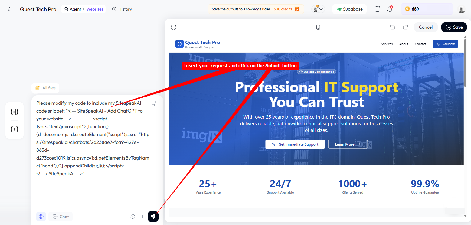Click the Learn More button
471x225 pixels.
click(x=348, y=144)
